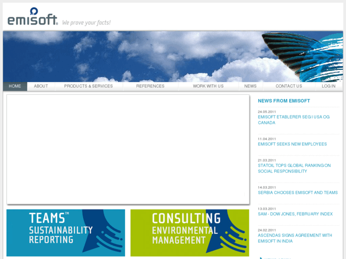This screenshot has width=346, height=259.
Task: Click the date 24.02.2011
Action: point(267,230)
